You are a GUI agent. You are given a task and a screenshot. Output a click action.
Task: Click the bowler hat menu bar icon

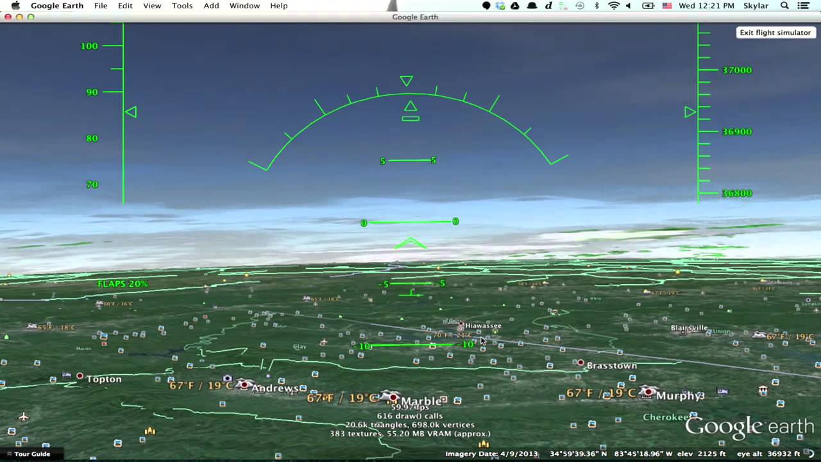[x=532, y=6]
